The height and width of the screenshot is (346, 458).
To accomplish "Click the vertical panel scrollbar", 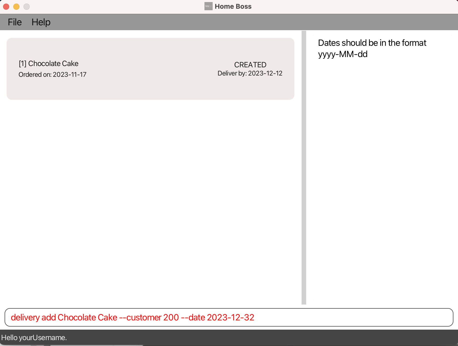I will [x=304, y=168].
